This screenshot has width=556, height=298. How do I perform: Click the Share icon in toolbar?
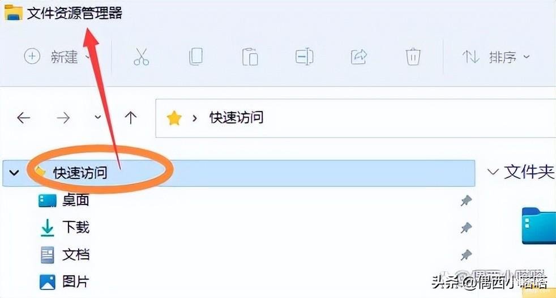358,57
